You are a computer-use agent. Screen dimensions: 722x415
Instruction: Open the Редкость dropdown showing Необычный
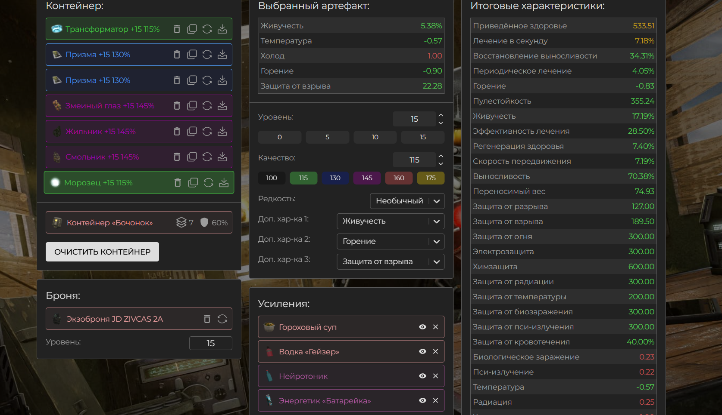[x=407, y=201]
